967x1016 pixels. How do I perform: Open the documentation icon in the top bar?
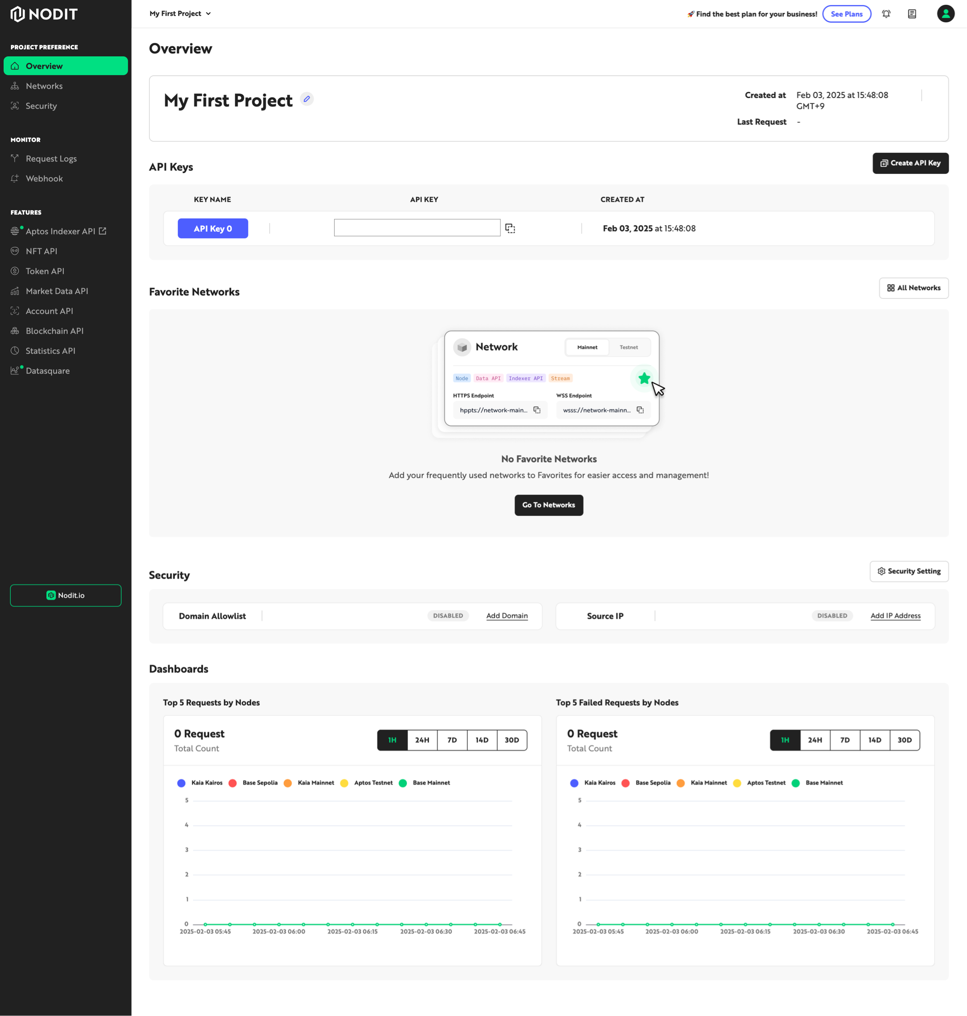(911, 14)
